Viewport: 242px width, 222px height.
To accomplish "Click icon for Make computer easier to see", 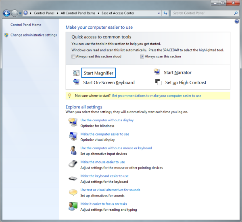I will click(73, 136).
